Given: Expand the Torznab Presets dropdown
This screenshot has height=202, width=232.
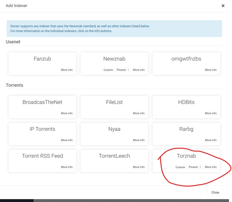Looking at the screenshot, I should click(195, 167).
